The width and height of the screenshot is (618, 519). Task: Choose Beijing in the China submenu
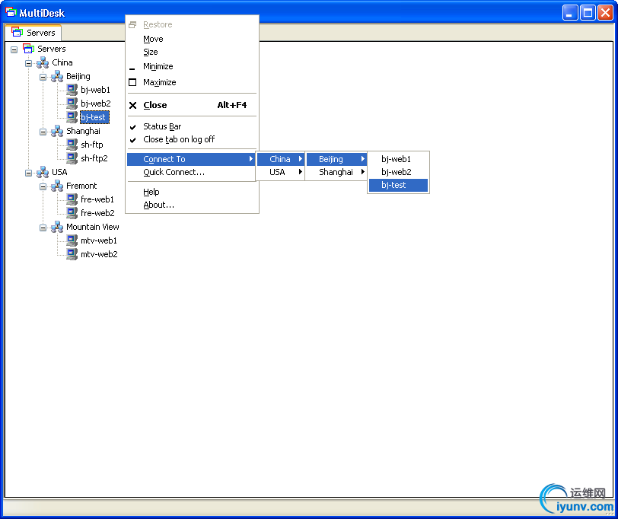pos(336,159)
